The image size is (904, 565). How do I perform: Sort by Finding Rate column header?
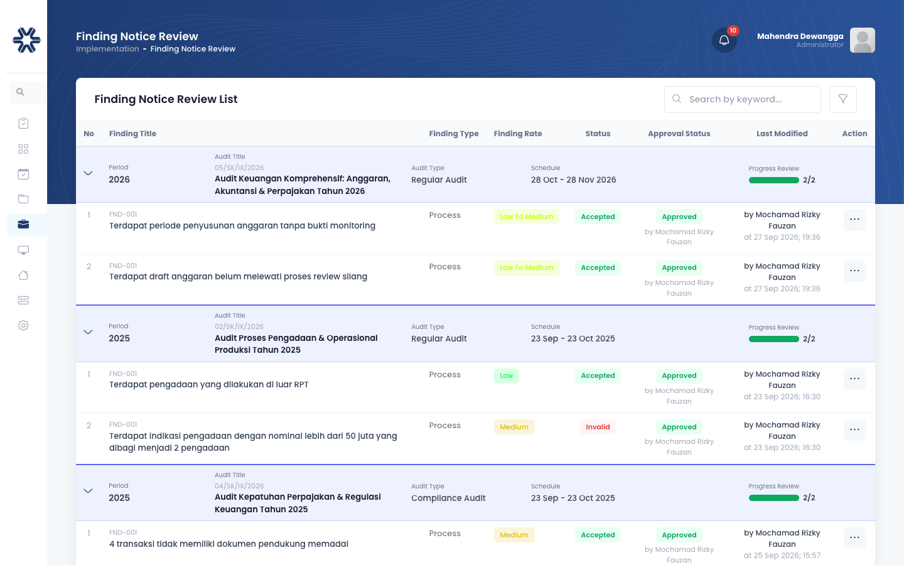point(518,134)
